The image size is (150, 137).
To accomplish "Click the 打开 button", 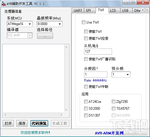I will (x=8, y=124).
